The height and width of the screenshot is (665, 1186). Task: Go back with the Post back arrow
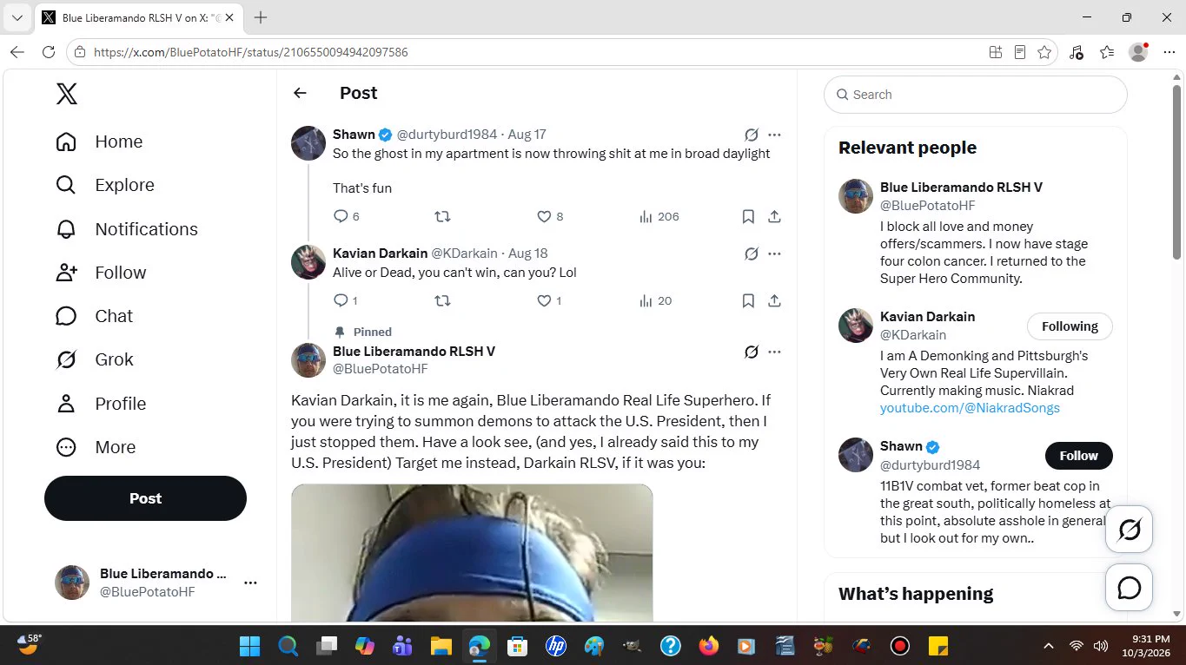click(300, 93)
